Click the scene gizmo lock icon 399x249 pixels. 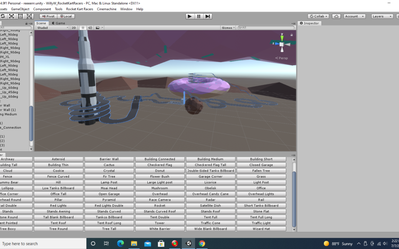coord(291,35)
